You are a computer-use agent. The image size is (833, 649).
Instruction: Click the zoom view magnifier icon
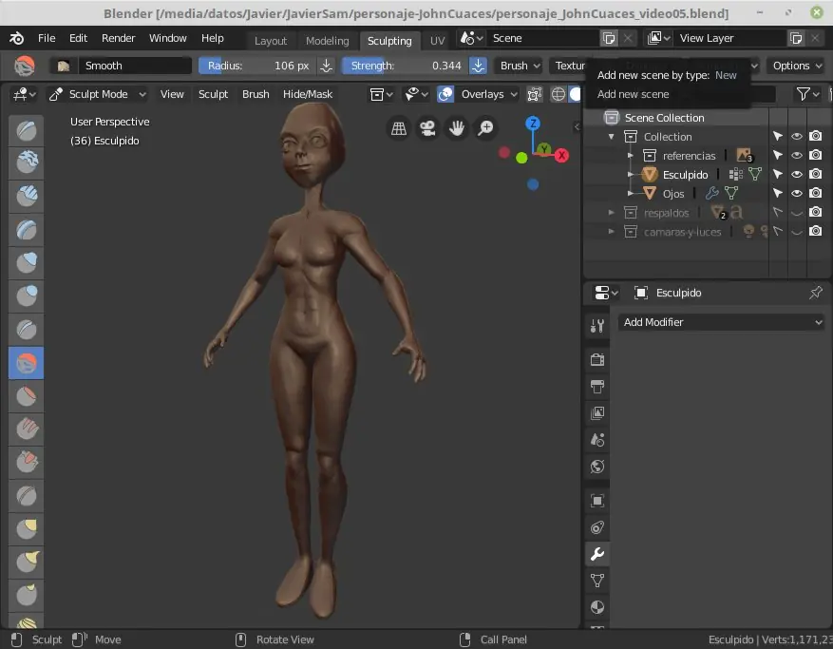485,128
